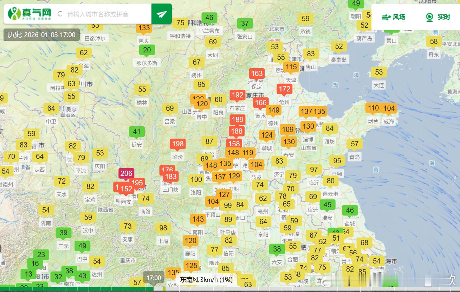Open the 58 marker above 丹东
Viewport: 460px width, 292px height.
point(434,42)
